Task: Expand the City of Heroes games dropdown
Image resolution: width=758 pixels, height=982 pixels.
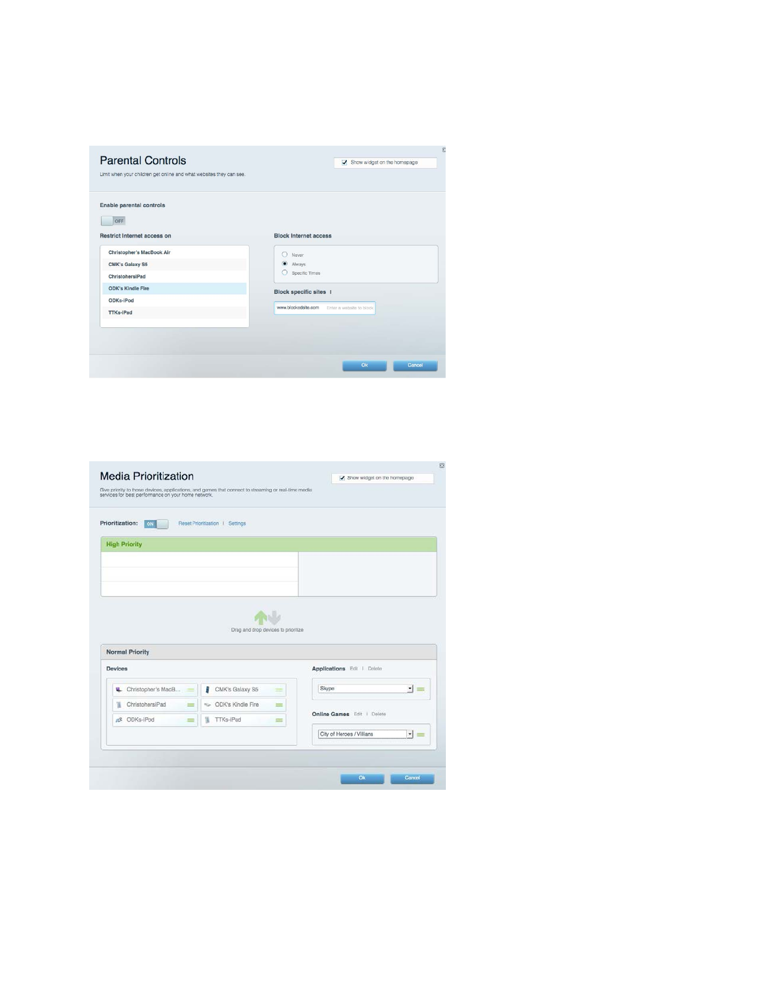Action: (409, 734)
